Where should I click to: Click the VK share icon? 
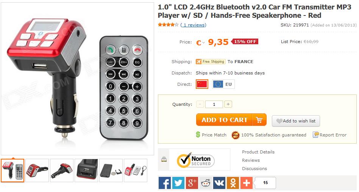click(219, 183)
